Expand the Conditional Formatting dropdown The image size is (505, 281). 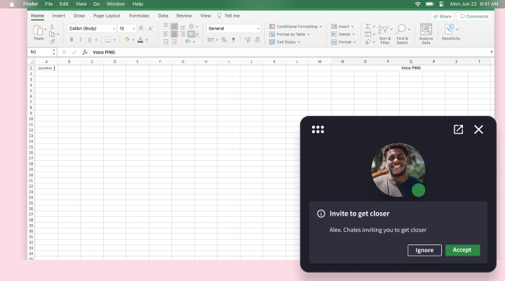[295, 26]
